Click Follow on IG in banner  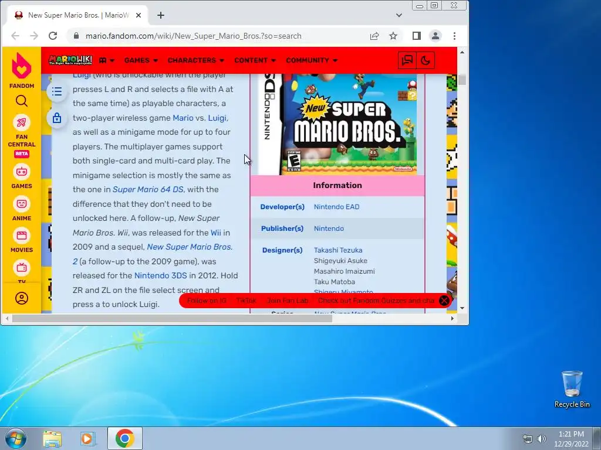point(207,301)
